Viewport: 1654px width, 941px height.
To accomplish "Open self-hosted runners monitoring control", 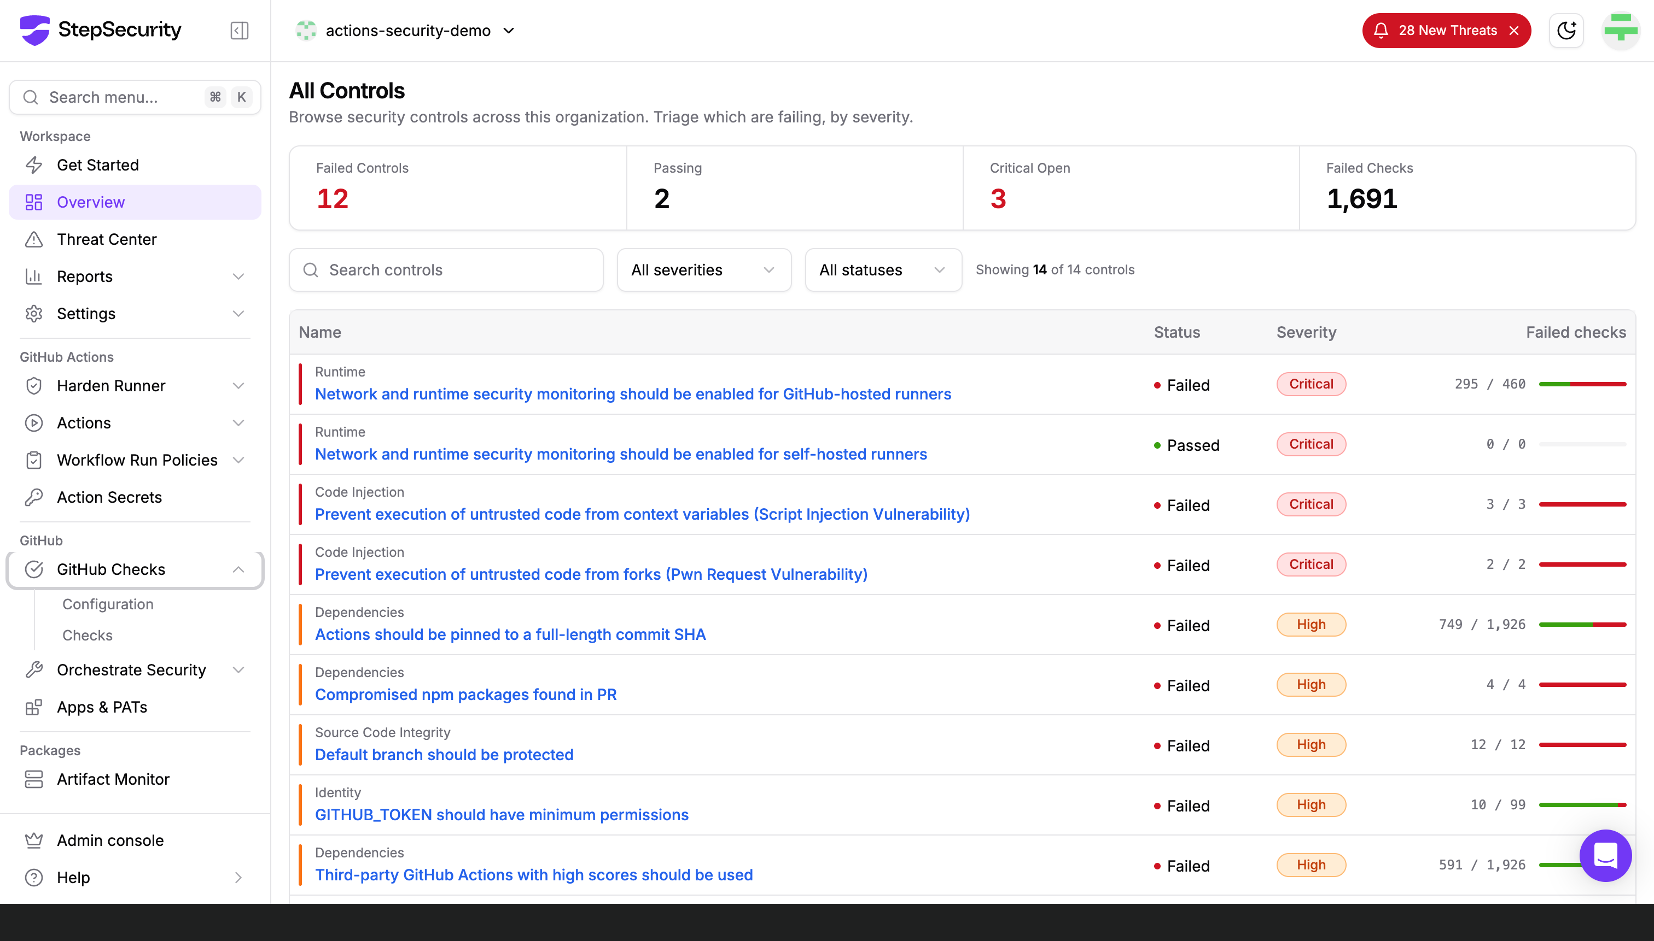I will (621, 454).
